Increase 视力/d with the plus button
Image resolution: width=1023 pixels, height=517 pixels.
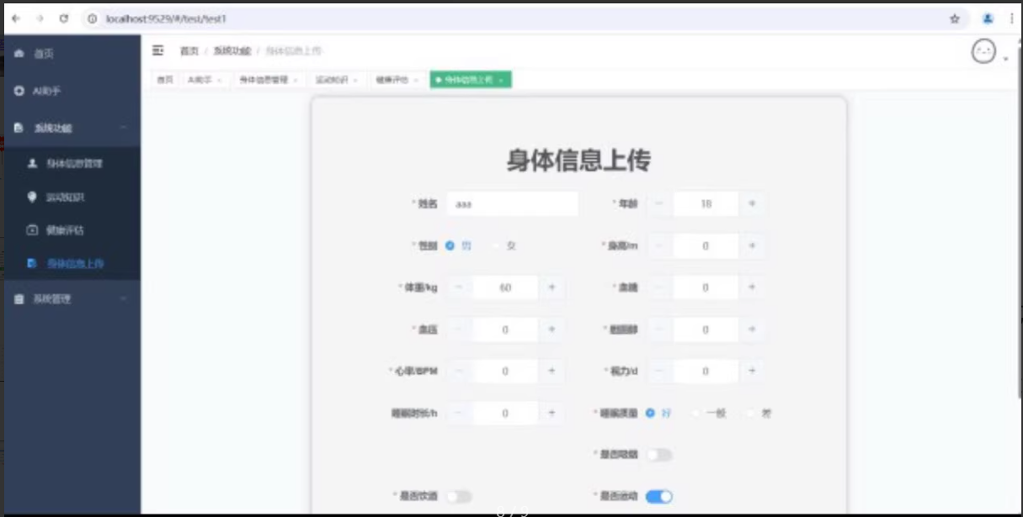click(x=752, y=371)
